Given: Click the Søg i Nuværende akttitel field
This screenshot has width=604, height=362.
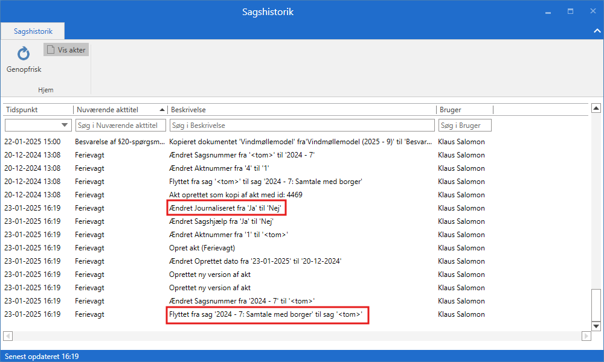Looking at the screenshot, I should coord(120,125).
